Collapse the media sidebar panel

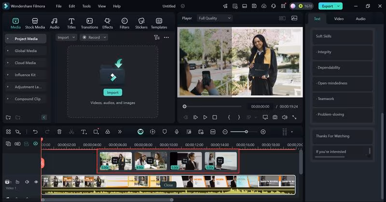[x=44, y=117]
